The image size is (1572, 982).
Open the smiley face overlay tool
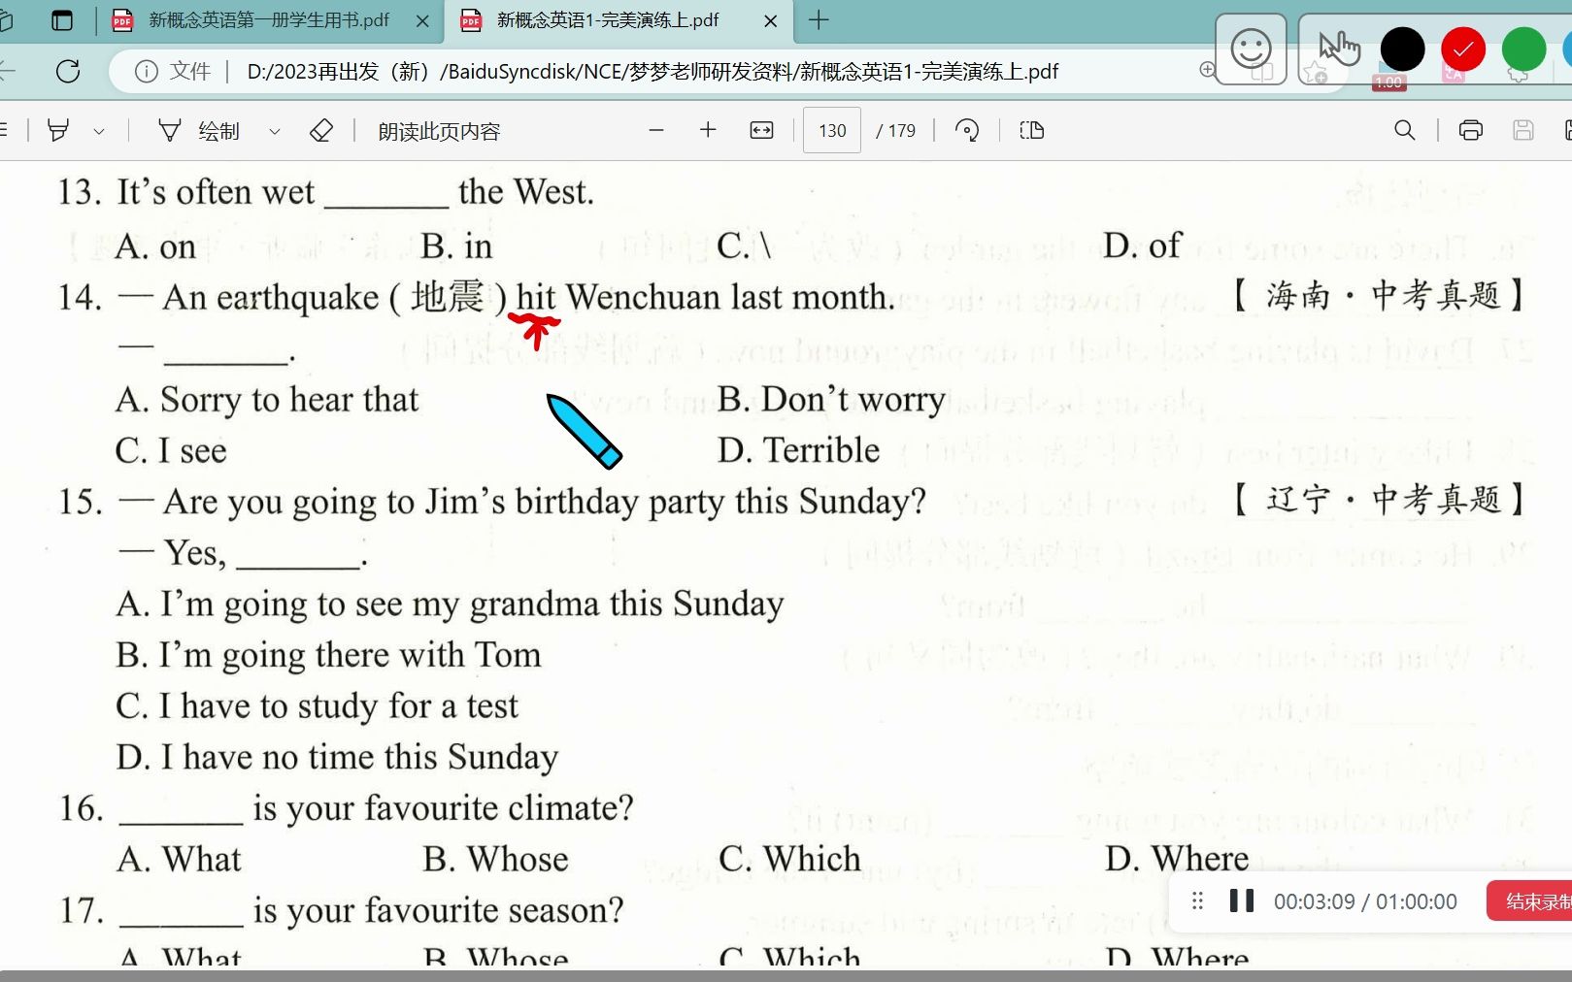pyautogui.click(x=1251, y=49)
